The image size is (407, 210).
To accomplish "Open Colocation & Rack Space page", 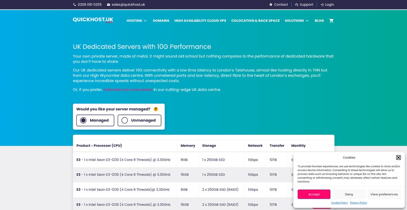I will (x=255, y=21).
